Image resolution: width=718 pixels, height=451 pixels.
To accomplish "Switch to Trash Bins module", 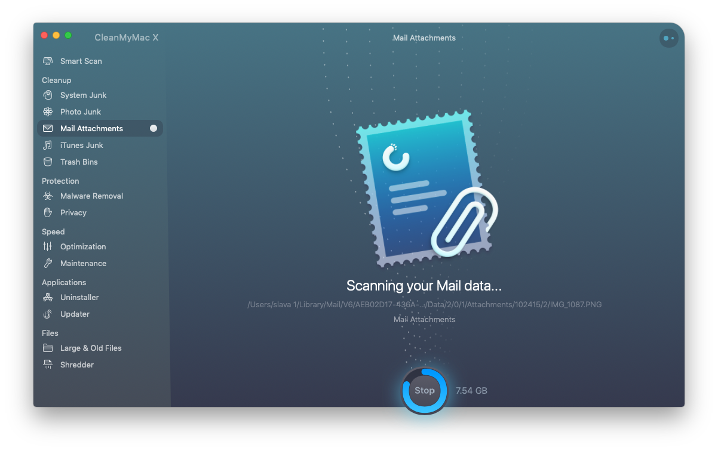I will [100, 162].
